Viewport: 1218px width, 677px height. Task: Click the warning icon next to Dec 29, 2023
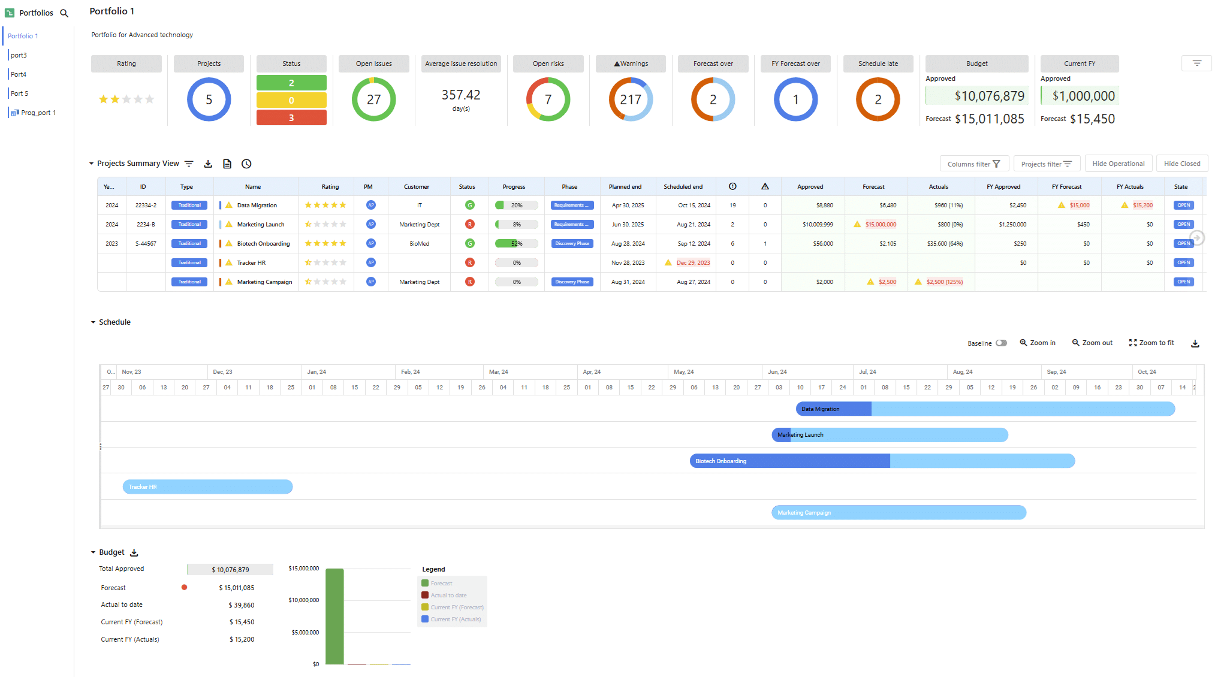click(668, 262)
